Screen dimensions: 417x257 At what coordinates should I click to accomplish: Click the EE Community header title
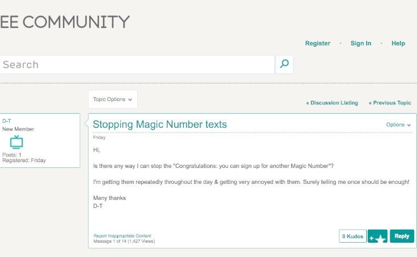(65, 22)
